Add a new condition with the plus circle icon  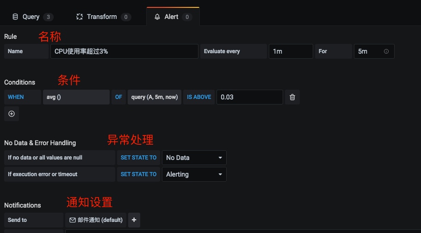12,114
